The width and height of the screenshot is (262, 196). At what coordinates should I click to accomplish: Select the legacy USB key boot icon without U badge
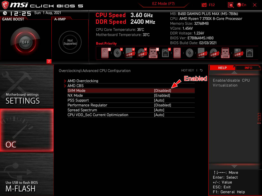point(225,53)
